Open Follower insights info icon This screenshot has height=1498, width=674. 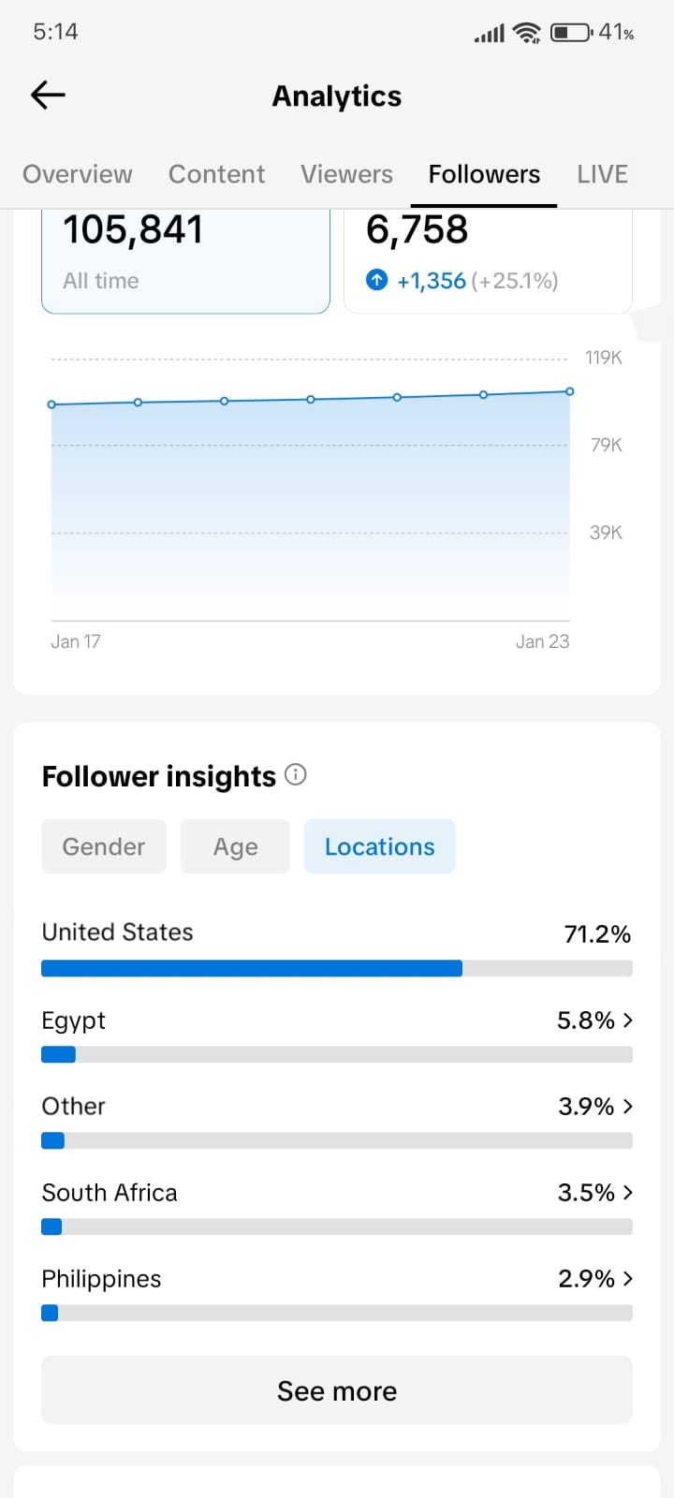296,774
